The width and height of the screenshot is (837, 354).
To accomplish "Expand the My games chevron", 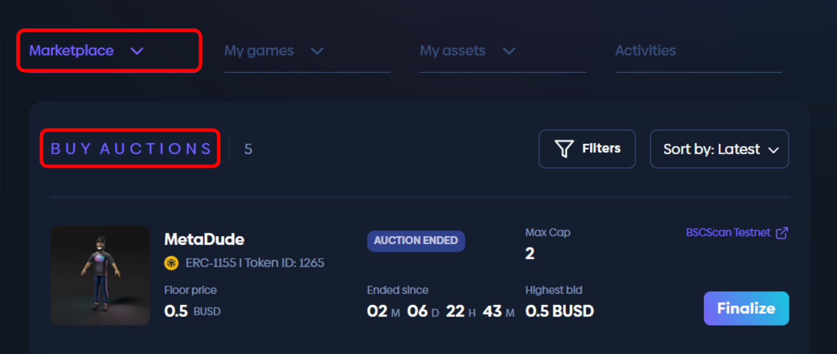I will [317, 51].
